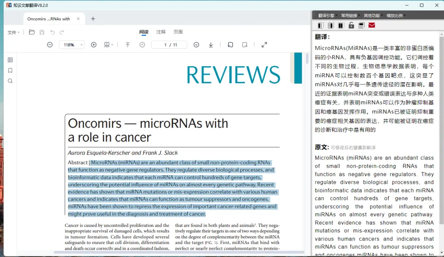
Task: Rotate page clockwise icon
Action: (245, 45)
